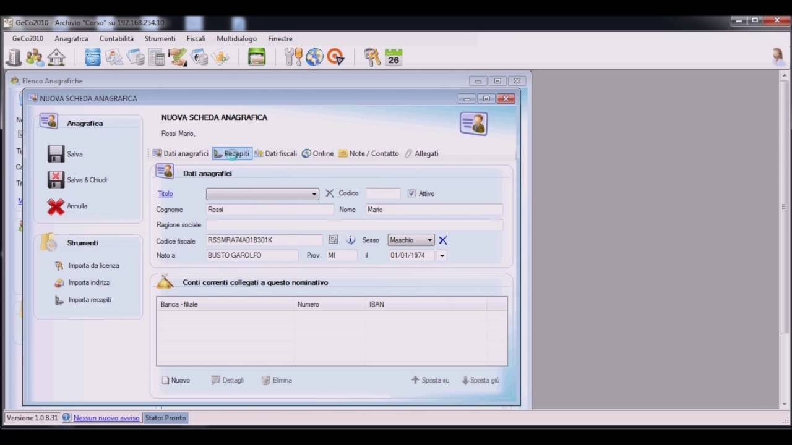Switch to the Dati fiscali tab
This screenshot has width=792, height=445.
pyautogui.click(x=275, y=153)
